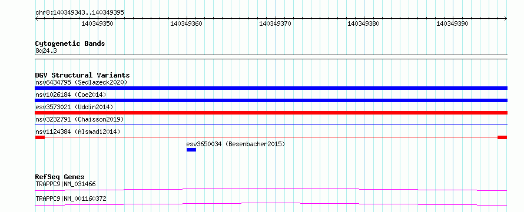Select the Cytogenetic Bands track title
Viewport: 524px width, 212px height.
tap(70, 43)
